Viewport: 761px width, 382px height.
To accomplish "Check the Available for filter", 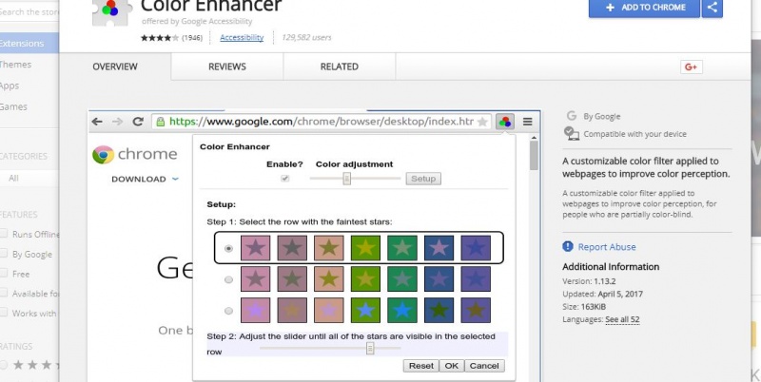I will (x=4, y=294).
